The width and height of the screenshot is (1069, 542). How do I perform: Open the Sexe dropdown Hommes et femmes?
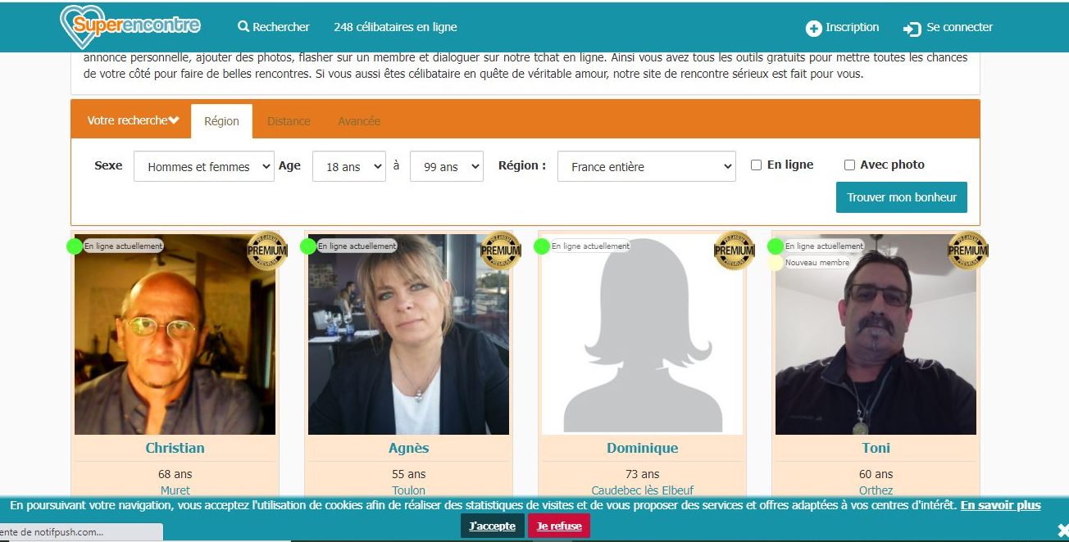pyautogui.click(x=204, y=166)
